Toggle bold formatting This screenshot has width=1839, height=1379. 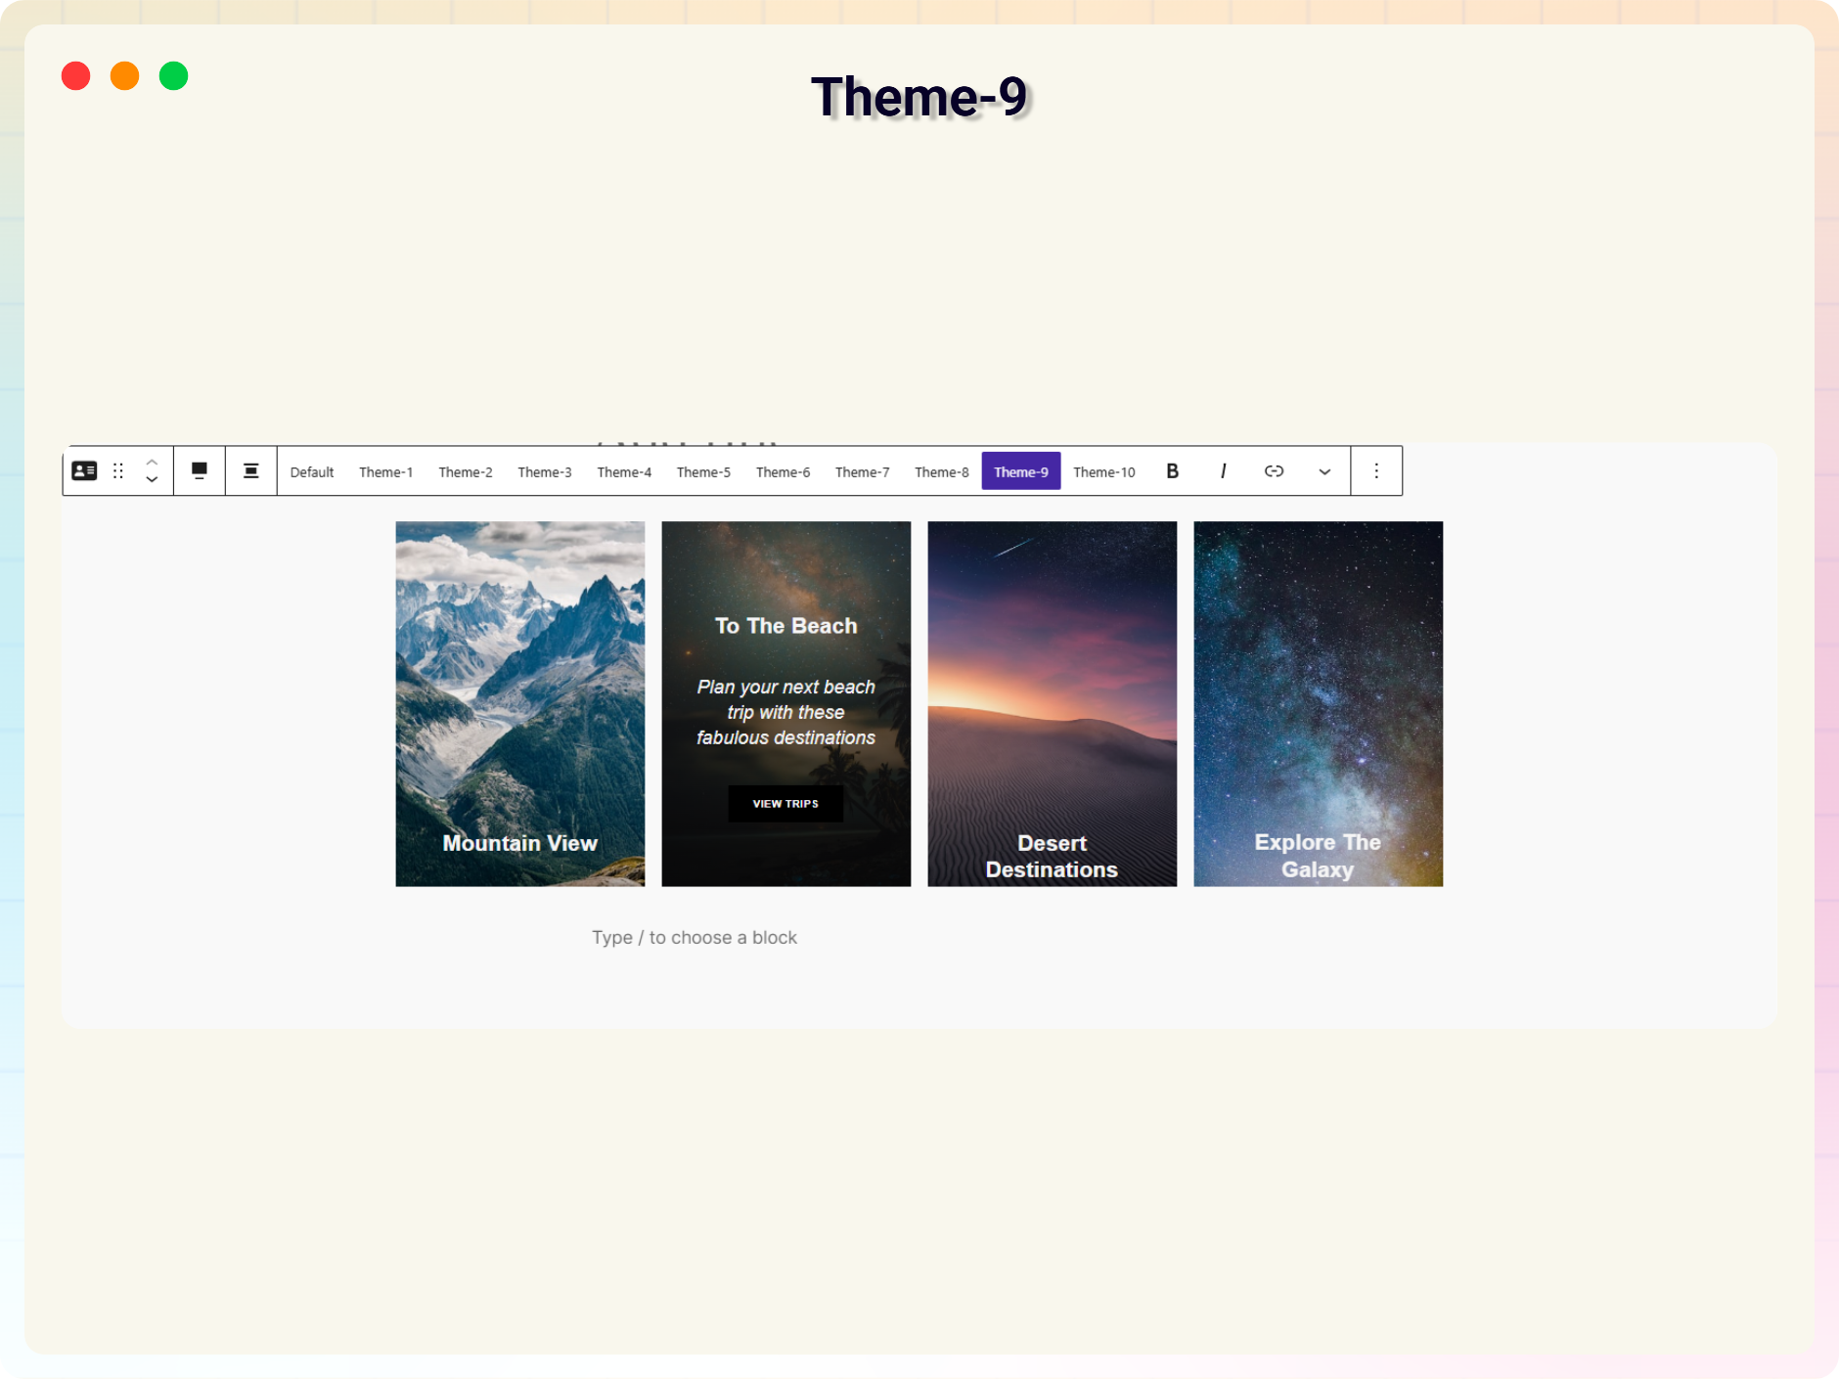pyautogui.click(x=1172, y=471)
